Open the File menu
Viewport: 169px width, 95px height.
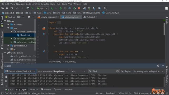click(x=2, y=4)
